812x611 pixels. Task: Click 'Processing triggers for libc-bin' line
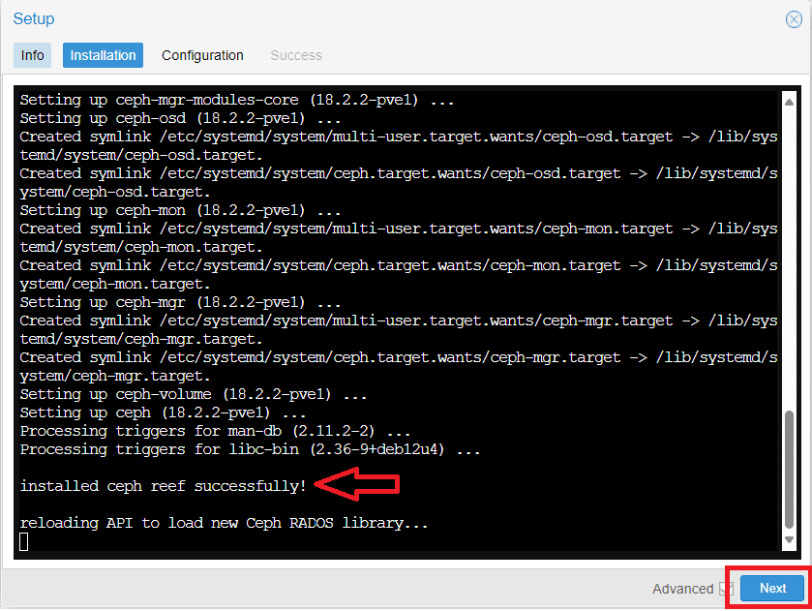[250, 449]
